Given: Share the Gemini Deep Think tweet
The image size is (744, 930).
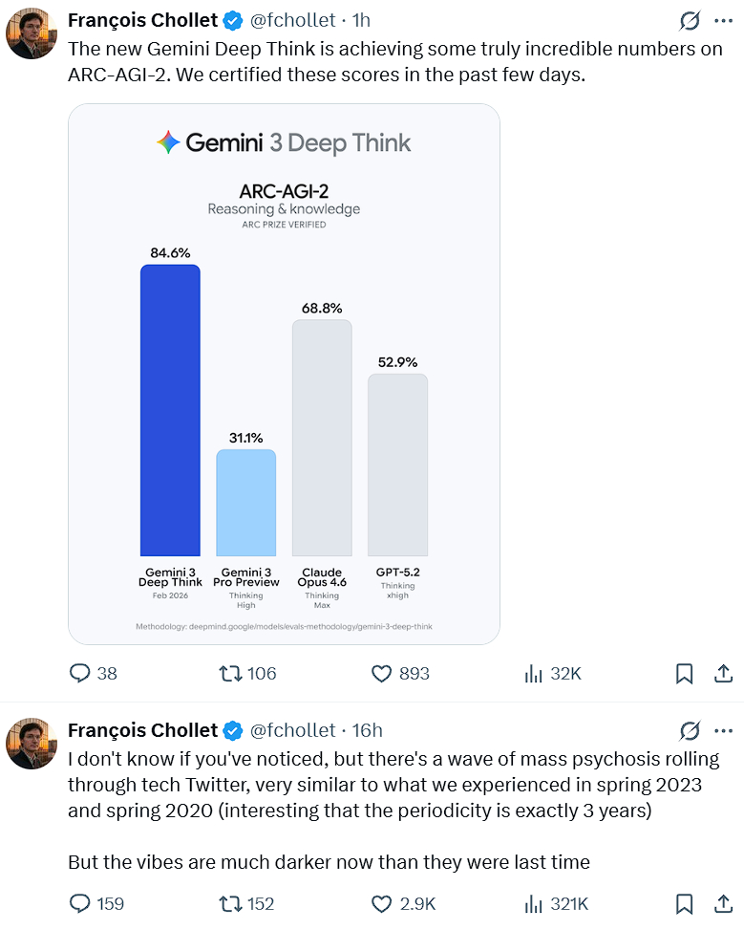Looking at the screenshot, I should click(x=723, y=674).
